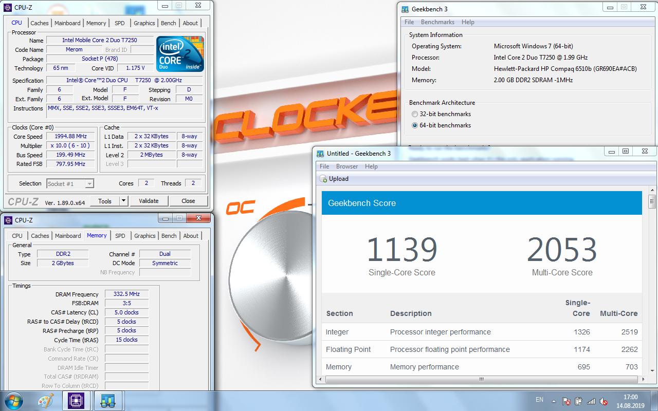Click the Intel Core 2 Duo logo
This screenshot has height=411, width=658.
click(x=180, y=54)
